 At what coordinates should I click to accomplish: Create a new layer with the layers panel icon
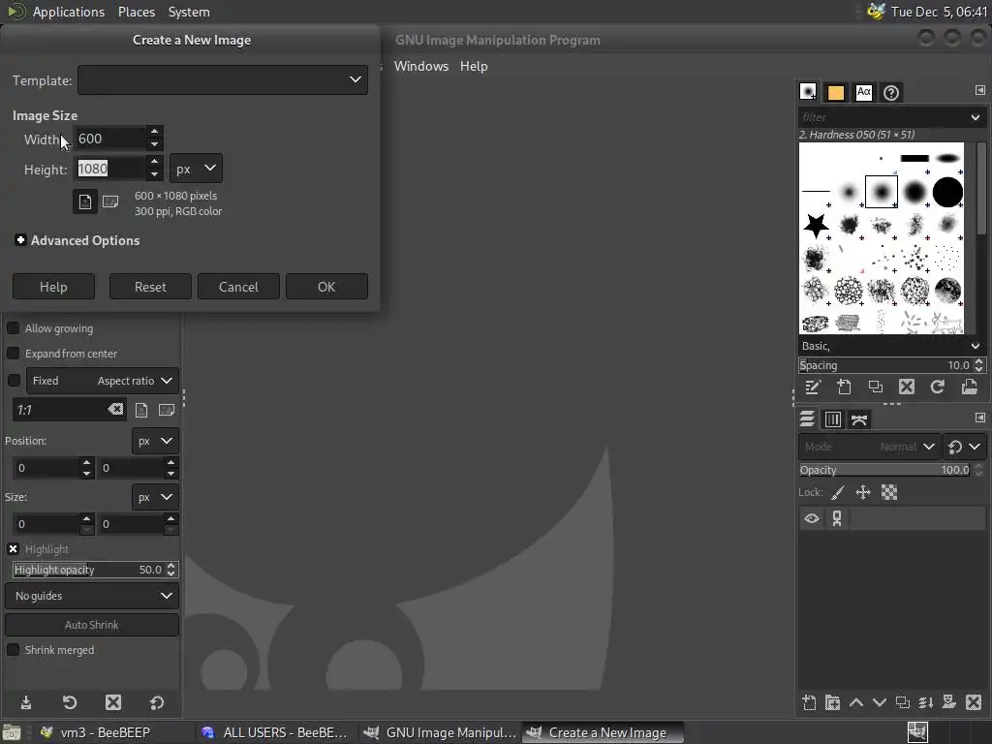tap(809, 702)
